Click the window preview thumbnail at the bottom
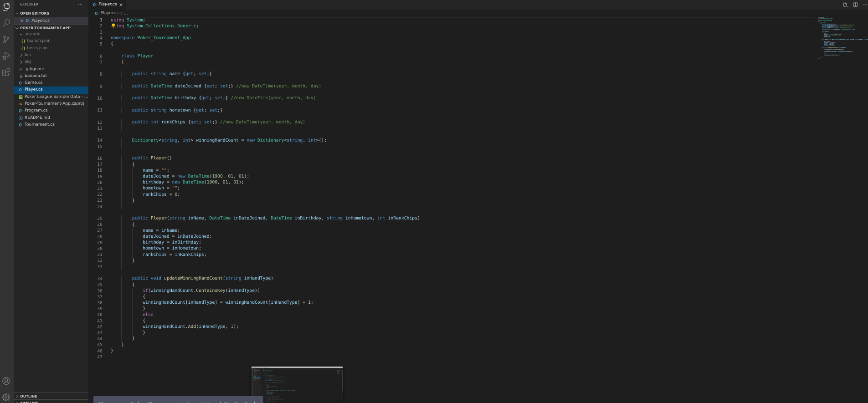Viewport: 868px width, 403px height. point(297,384)
